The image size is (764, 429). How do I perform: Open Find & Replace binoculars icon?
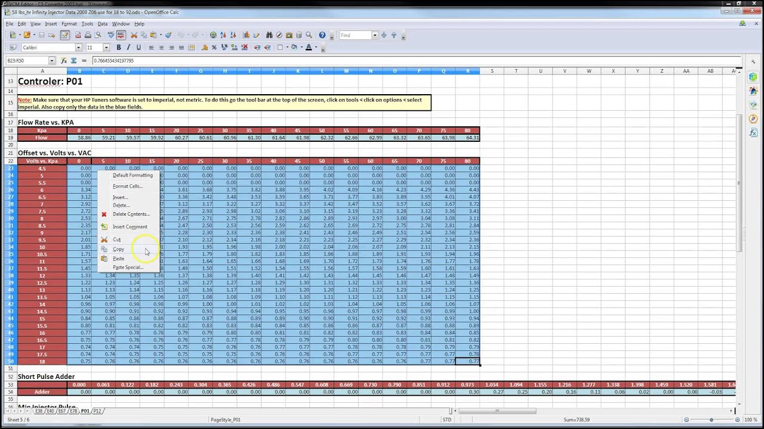(269, 35)
